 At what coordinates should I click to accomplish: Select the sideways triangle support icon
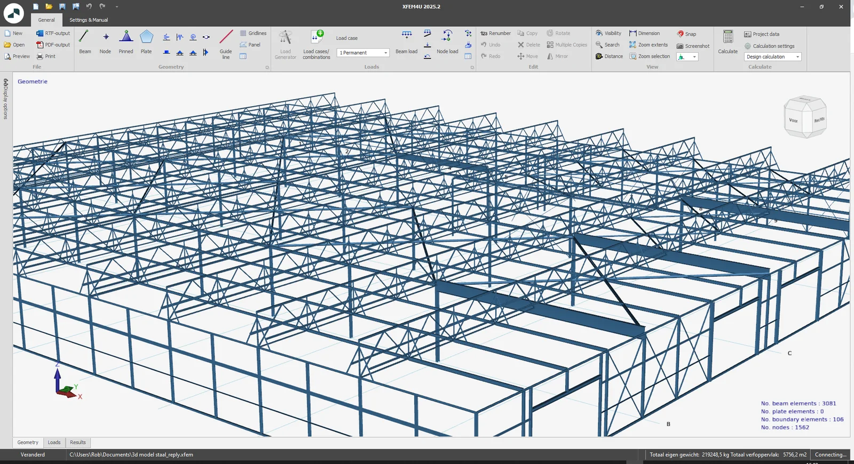(206, 52)
